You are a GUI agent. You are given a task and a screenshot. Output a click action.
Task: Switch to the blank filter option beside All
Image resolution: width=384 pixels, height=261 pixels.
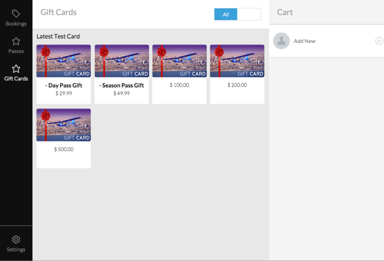(x=249, y=14)
